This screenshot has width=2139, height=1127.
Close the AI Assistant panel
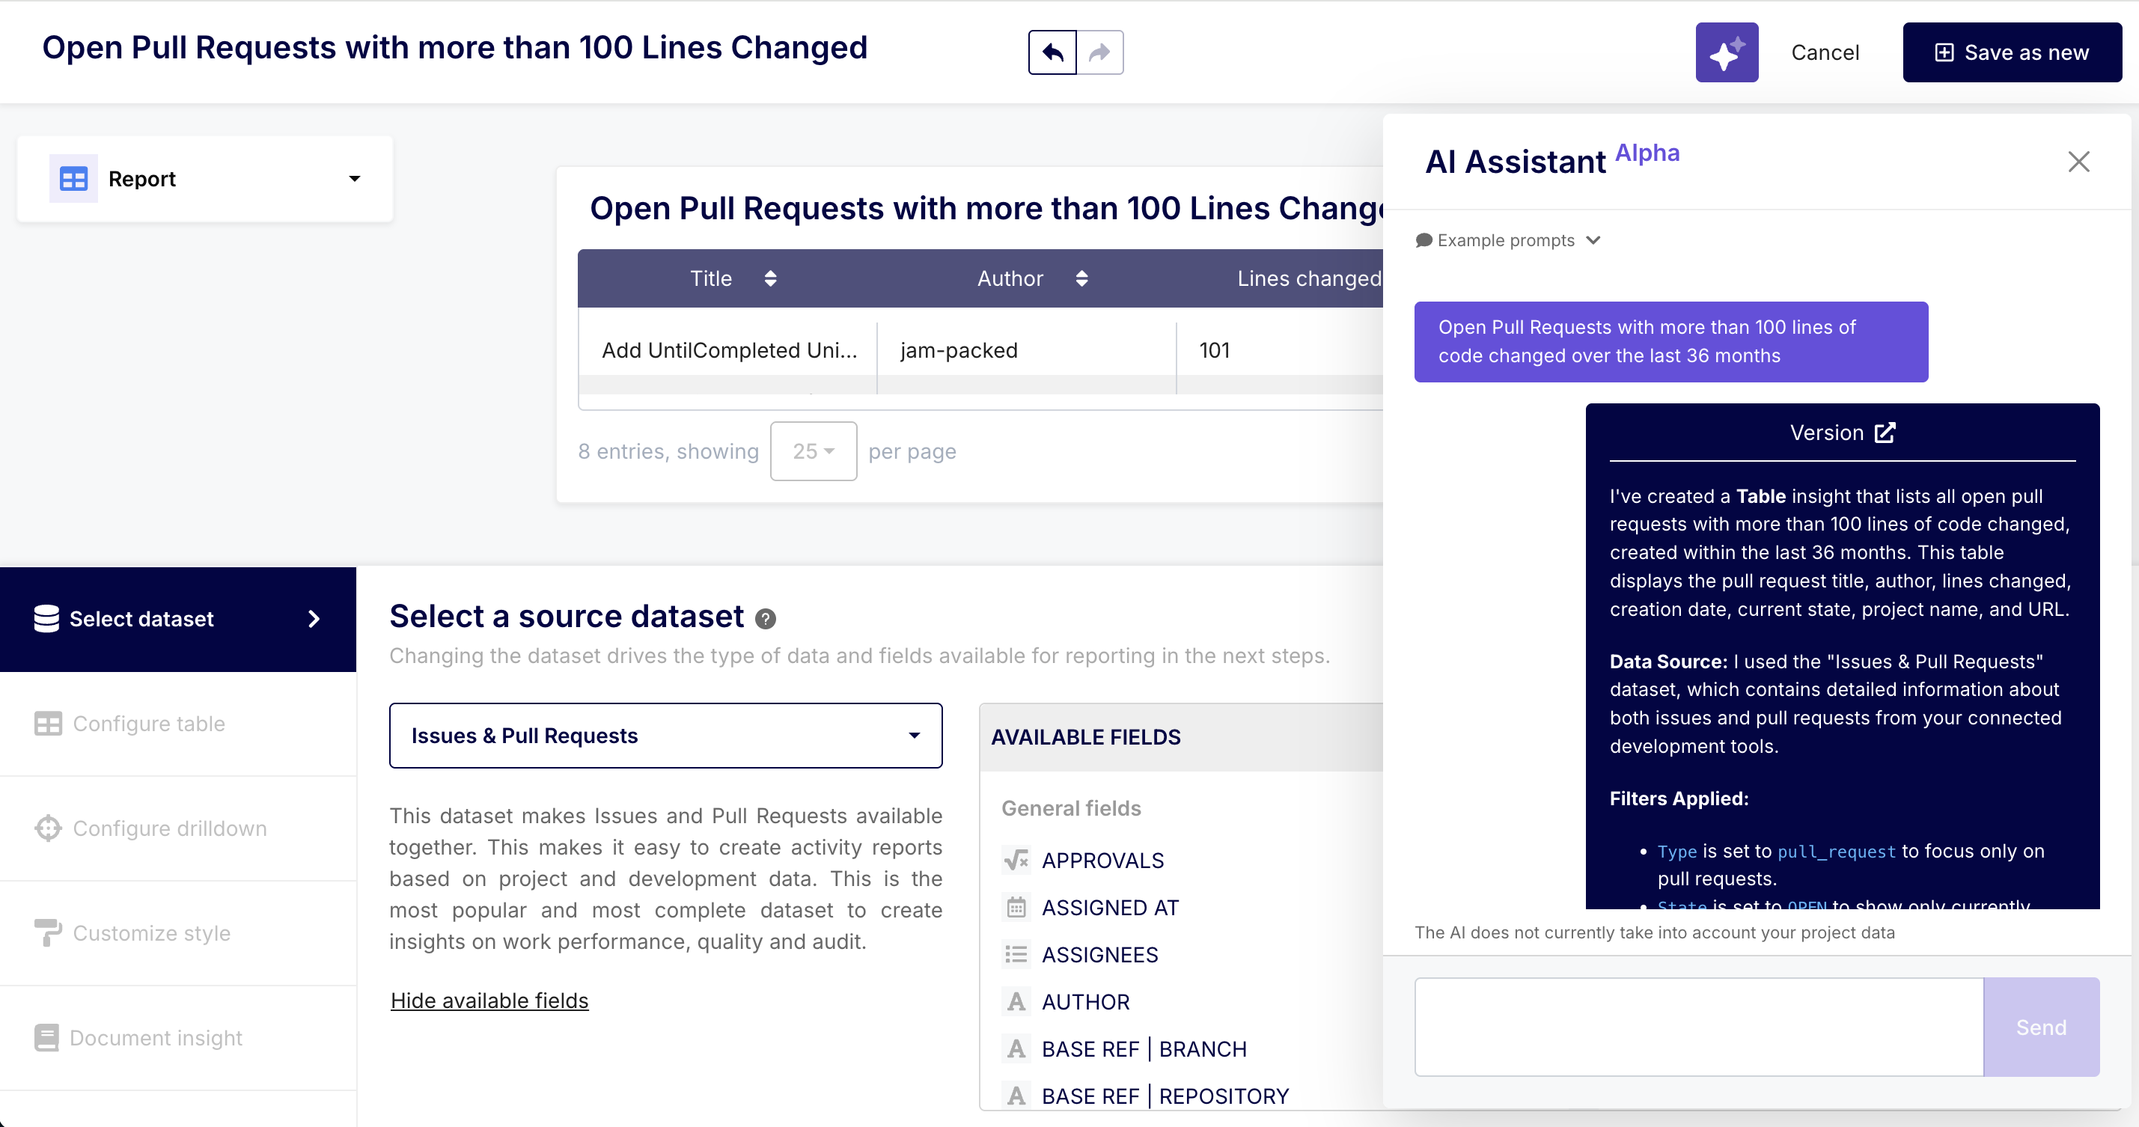pyautogui.click(x=2078, y=161)
